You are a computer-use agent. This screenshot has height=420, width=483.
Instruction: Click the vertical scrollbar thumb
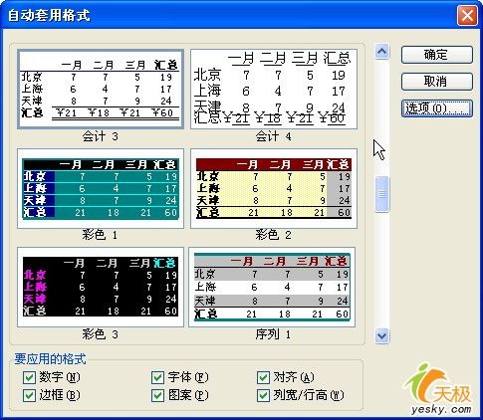click(382, 194)
